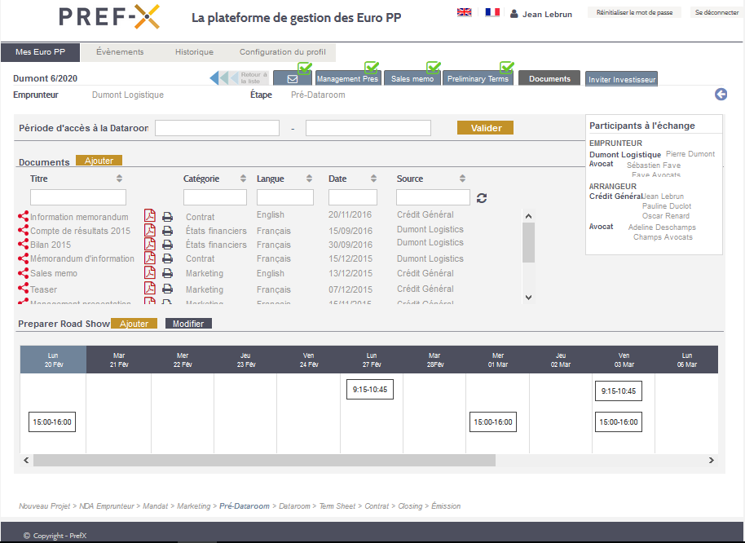Click Inviter Investisseur button
Image resolution: width=745 pixels, height=543 pixels.
click(622, 79)
